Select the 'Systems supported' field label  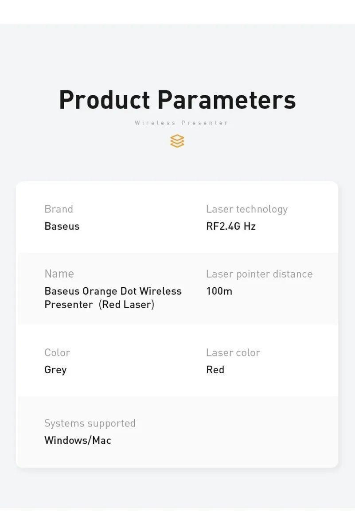[90, 423]
